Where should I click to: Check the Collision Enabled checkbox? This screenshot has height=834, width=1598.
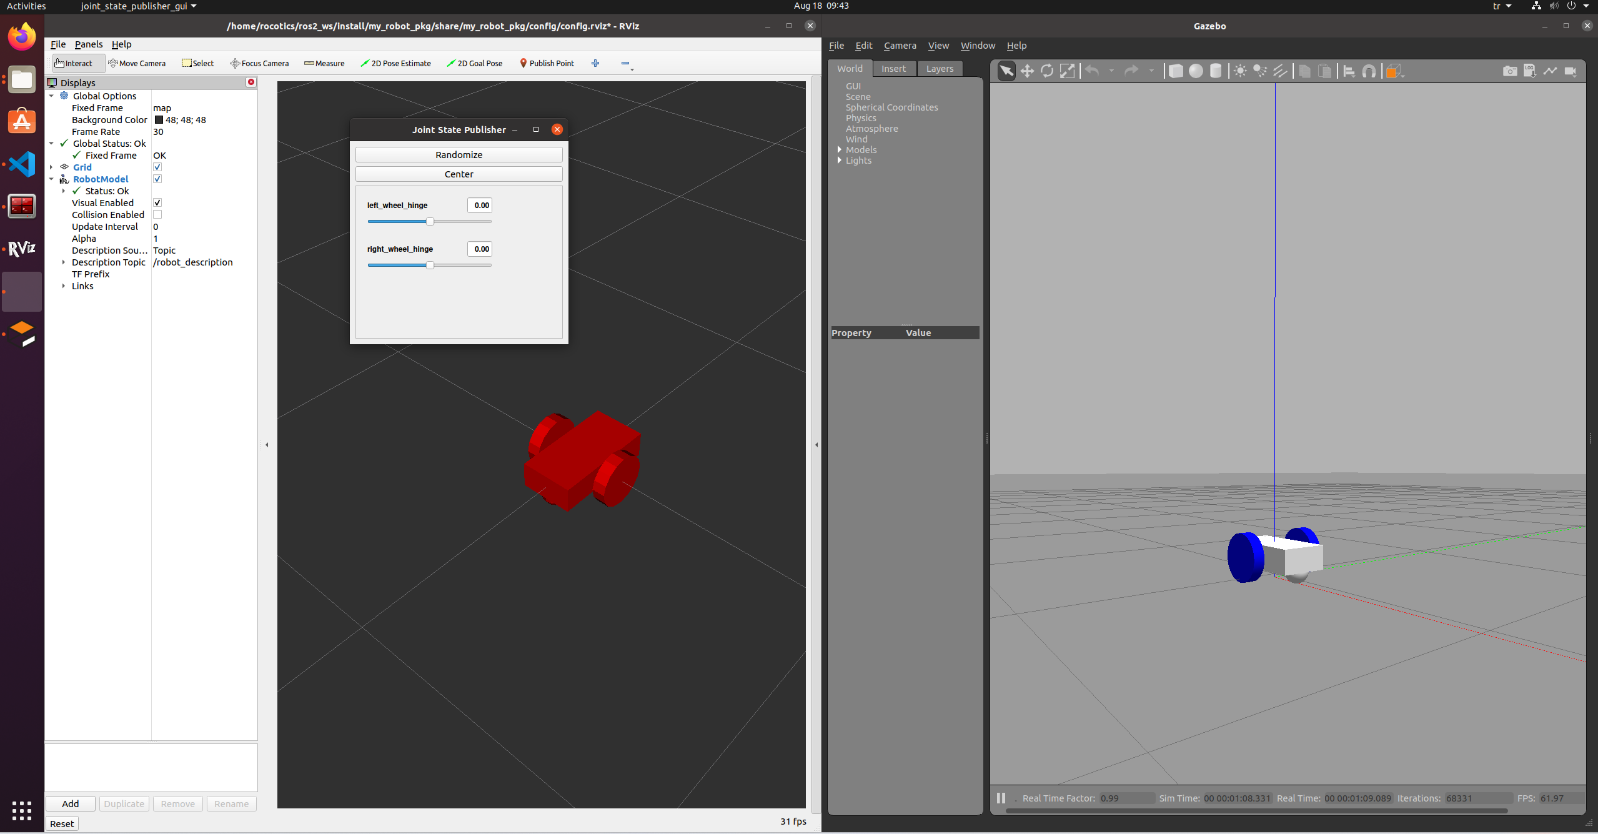click(157, 215)
